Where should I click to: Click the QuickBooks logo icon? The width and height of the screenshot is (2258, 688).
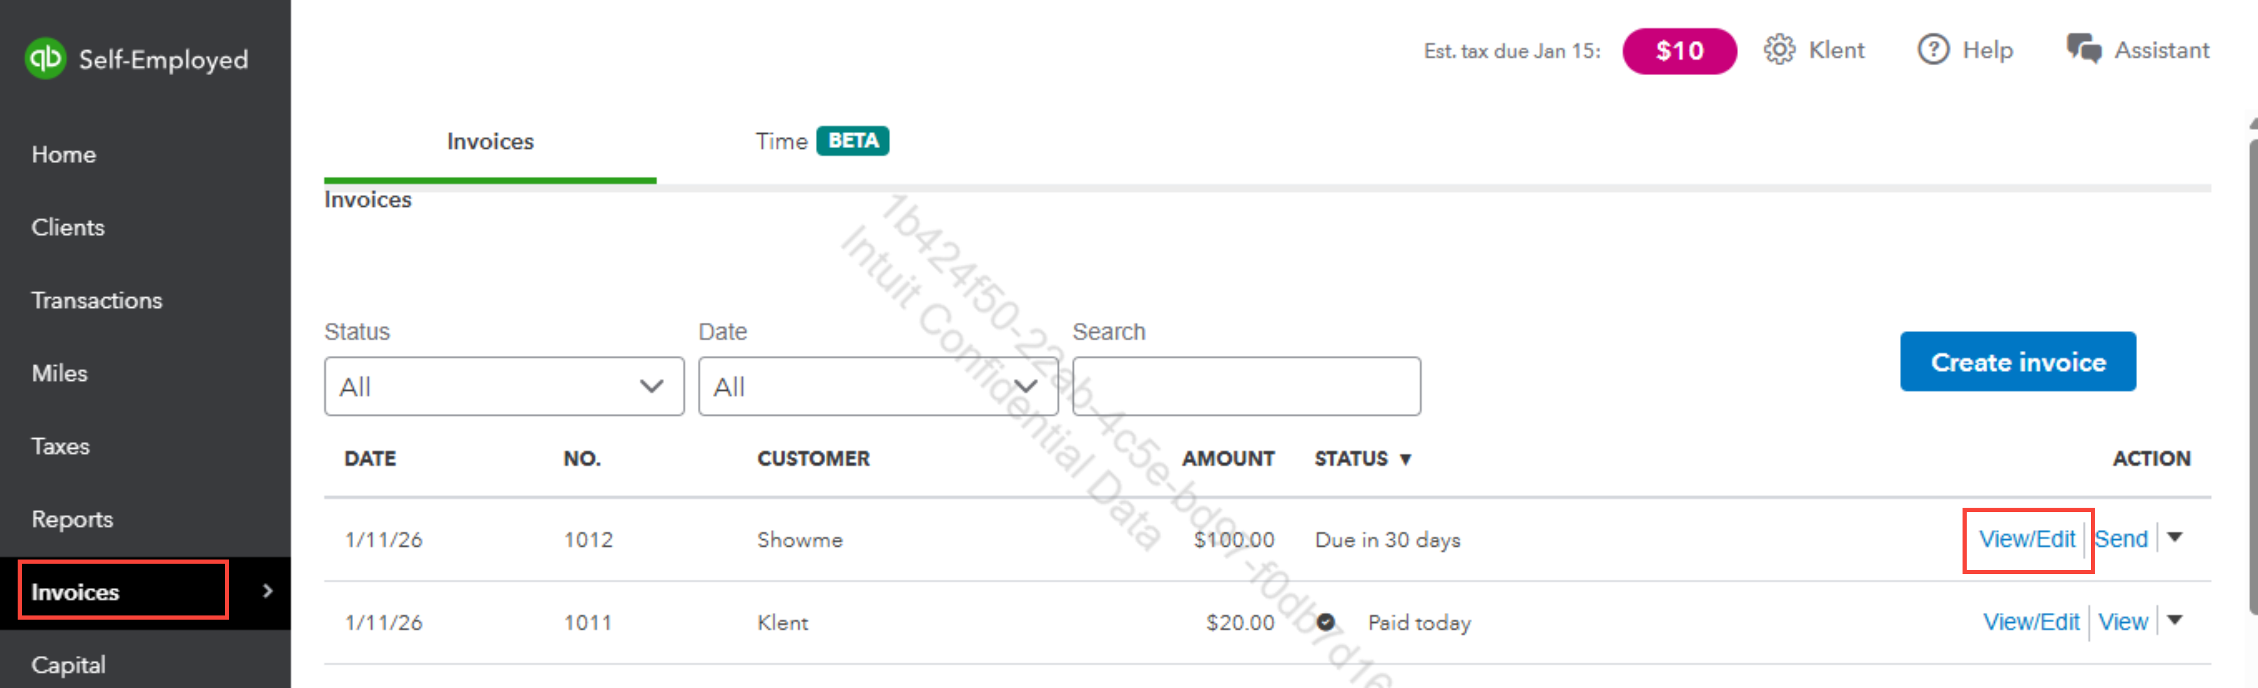click(46, 59)
